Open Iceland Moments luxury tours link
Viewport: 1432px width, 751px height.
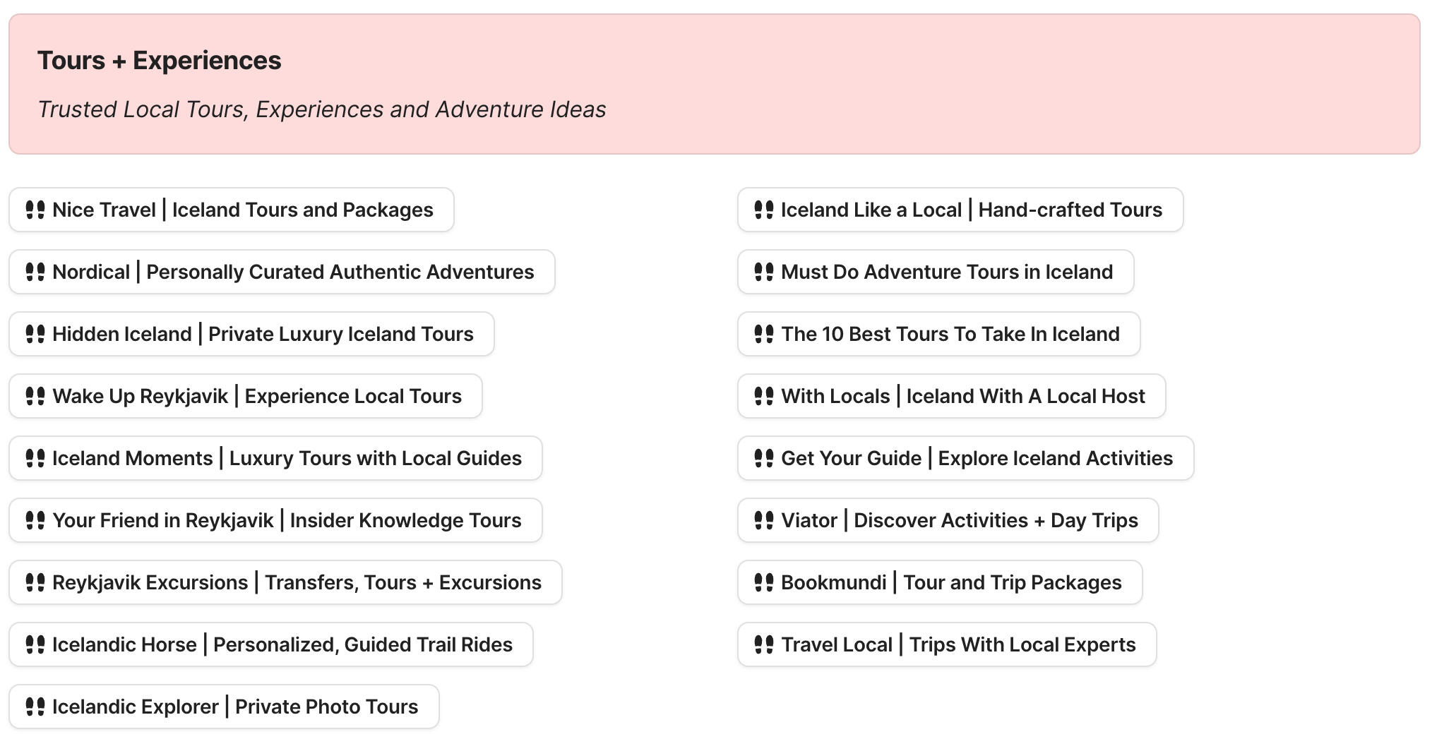point(287,458)
